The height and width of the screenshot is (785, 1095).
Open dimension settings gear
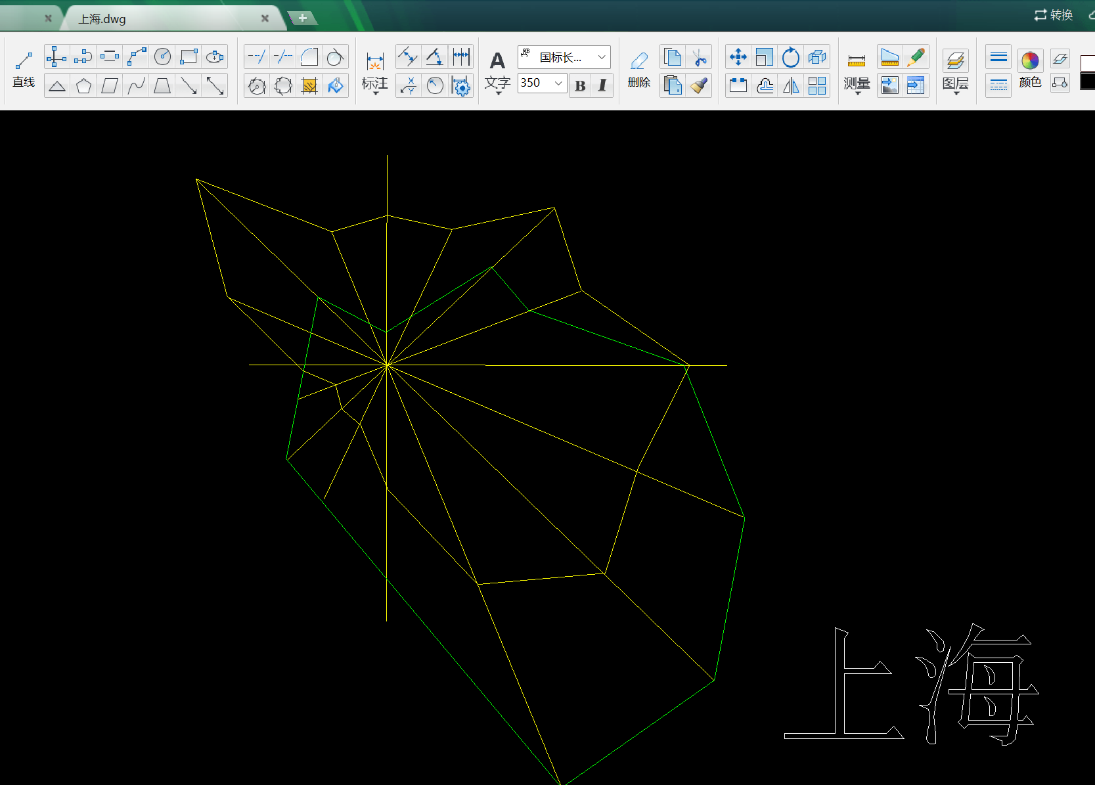coord(461,85)
